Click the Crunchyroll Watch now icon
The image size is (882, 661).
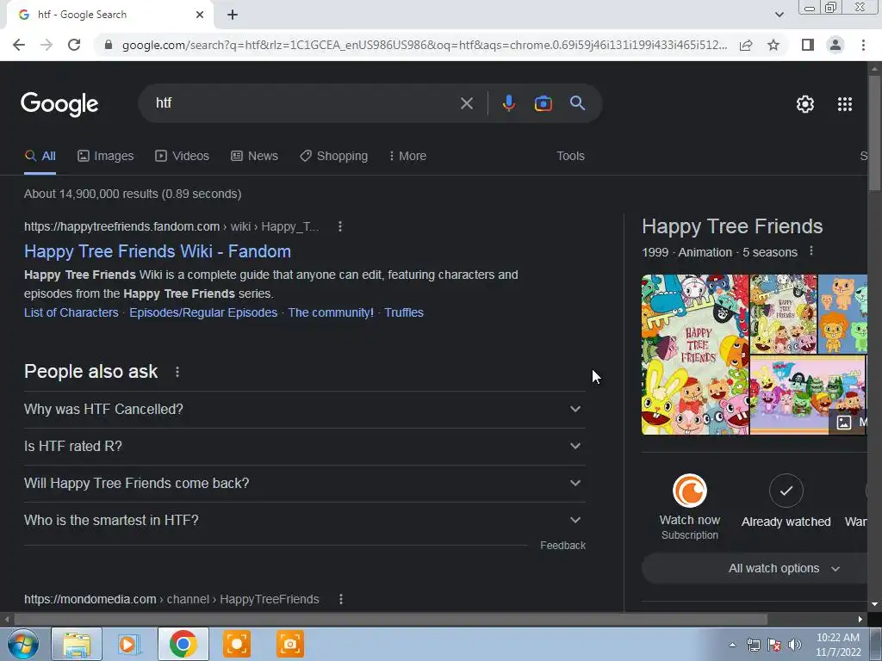pos(690,491)
